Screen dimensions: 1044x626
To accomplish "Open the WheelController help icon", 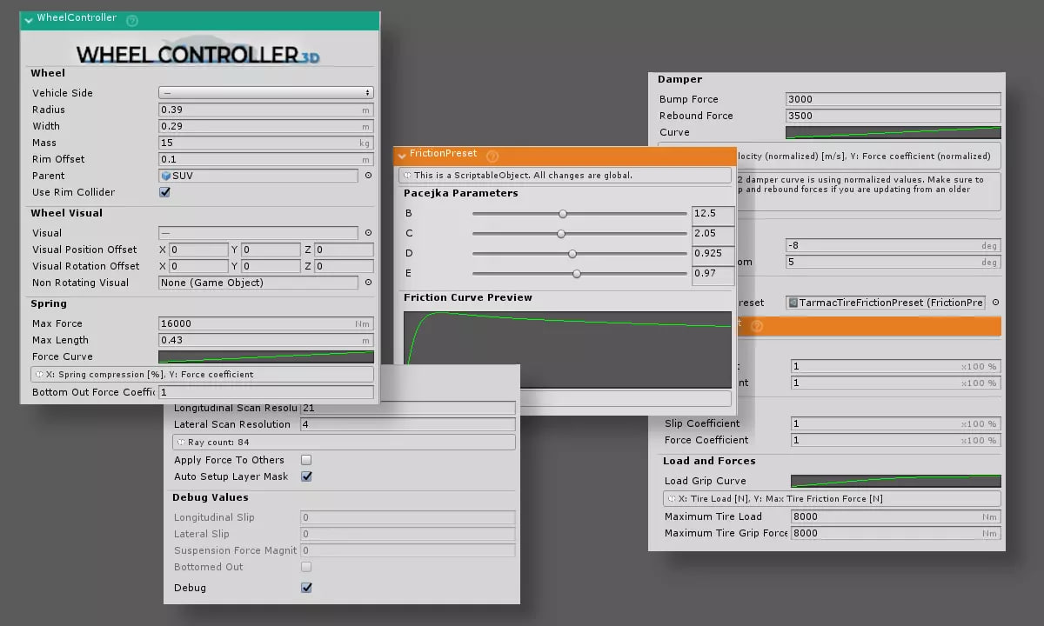I will (x=132, y=20).
